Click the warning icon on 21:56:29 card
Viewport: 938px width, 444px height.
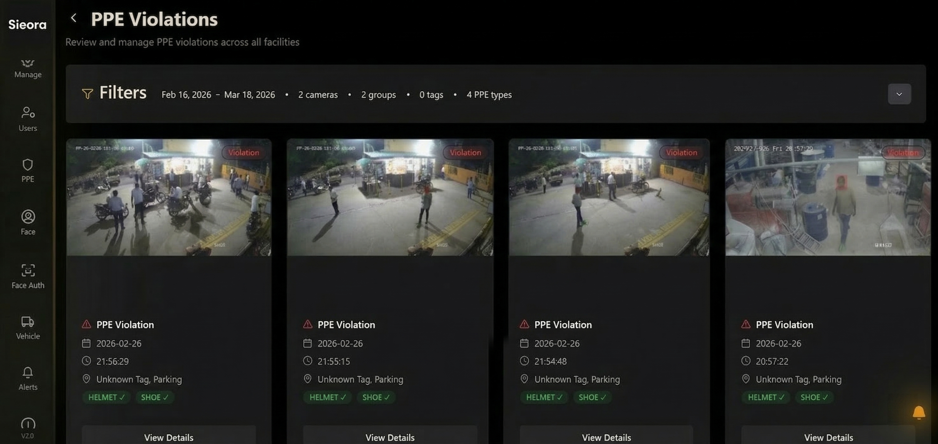(86, 324)
